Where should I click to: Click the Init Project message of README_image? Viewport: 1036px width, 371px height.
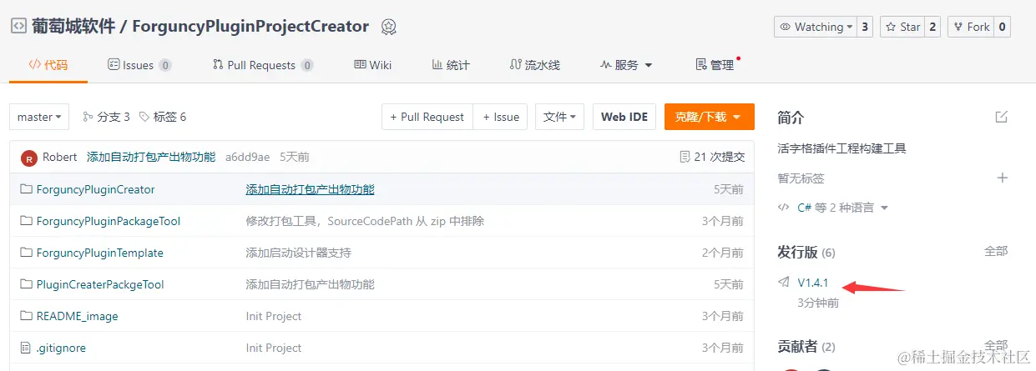pos(274,316)
